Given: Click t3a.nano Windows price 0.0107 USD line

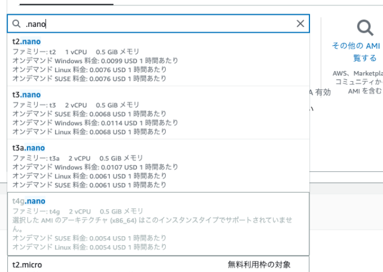Looking at the screenshot, I should click(95, 167).
